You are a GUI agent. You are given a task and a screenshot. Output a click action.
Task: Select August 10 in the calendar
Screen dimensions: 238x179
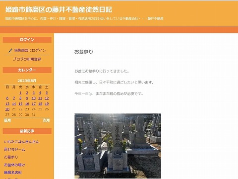point(34,98)
